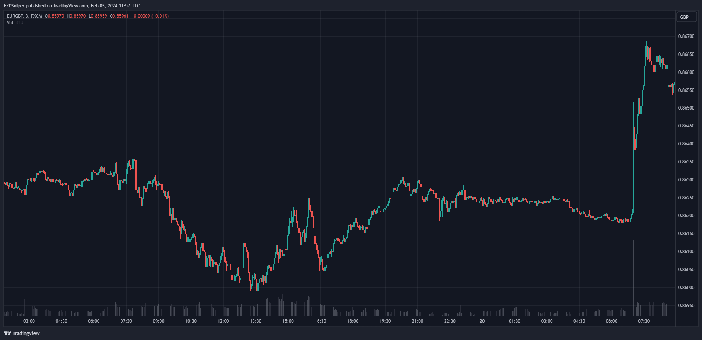Select the 13:30 time axis label

(256, 321)
